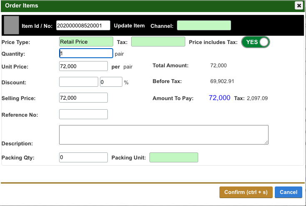Viewport: 306px width, 206px height.
Task: Focus the Quantity input field
Action: click(86, 54)
